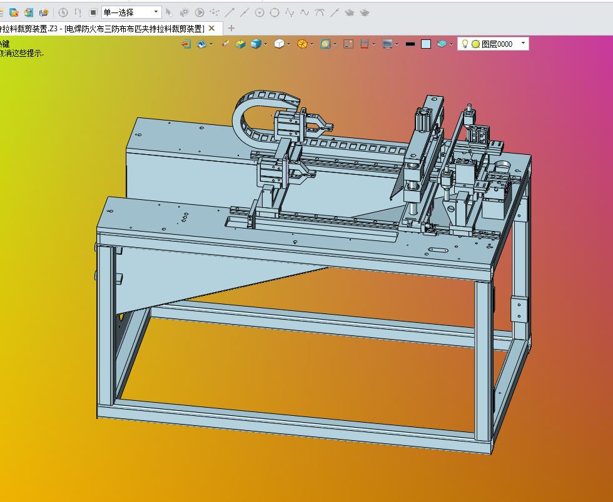The image size is (613, 502).
Task: Select the smooth wave curve tool
Action: point(305,12)
